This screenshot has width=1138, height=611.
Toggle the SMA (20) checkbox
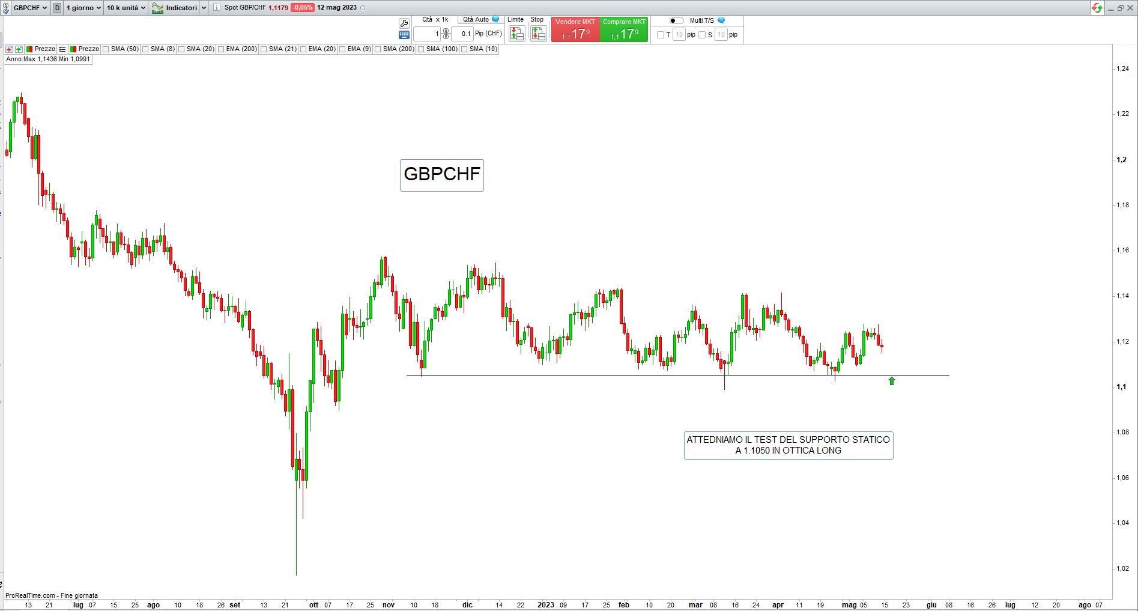click(181, 49)
